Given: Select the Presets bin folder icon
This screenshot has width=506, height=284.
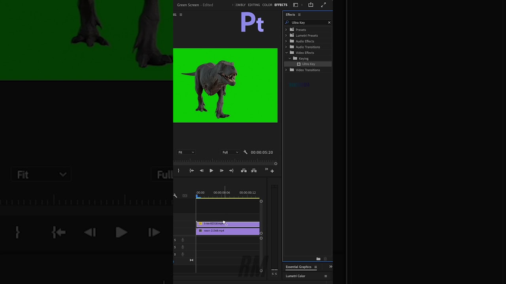Looking at the screenshot, I should 292,30.
